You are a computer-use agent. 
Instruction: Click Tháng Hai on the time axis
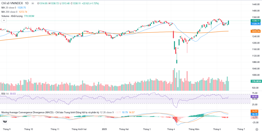(x=124, y=129)
